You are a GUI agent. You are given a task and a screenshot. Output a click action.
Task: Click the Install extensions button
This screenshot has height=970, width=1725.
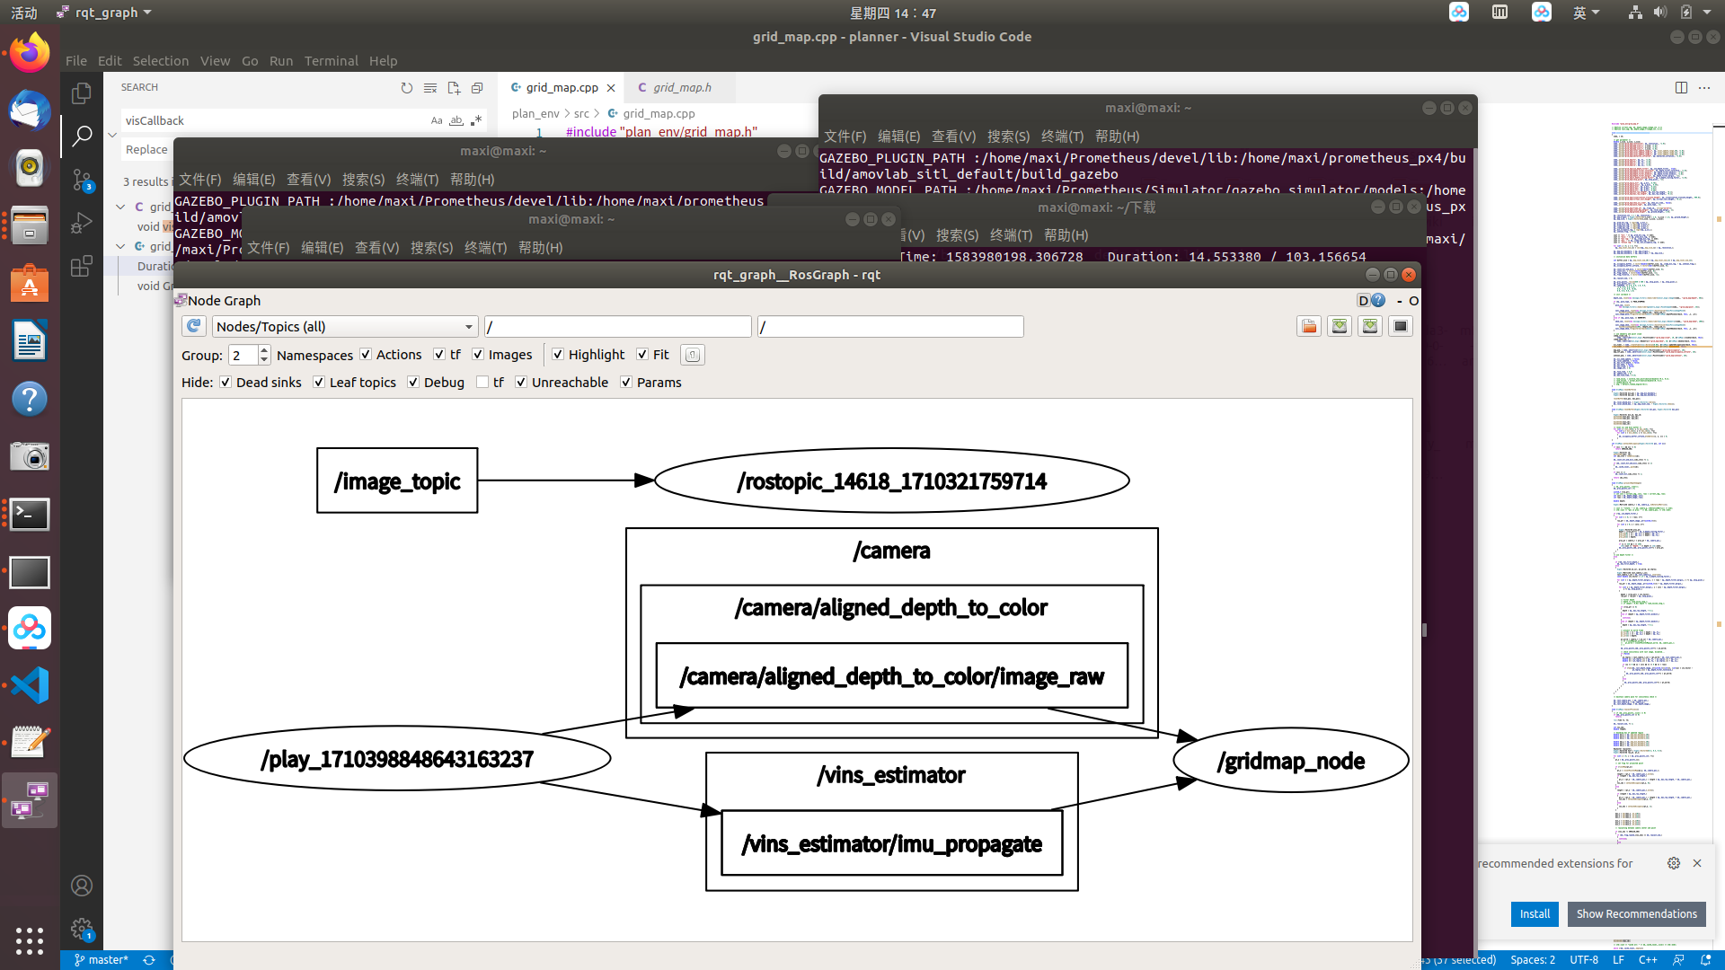[x=1535, y=913]
